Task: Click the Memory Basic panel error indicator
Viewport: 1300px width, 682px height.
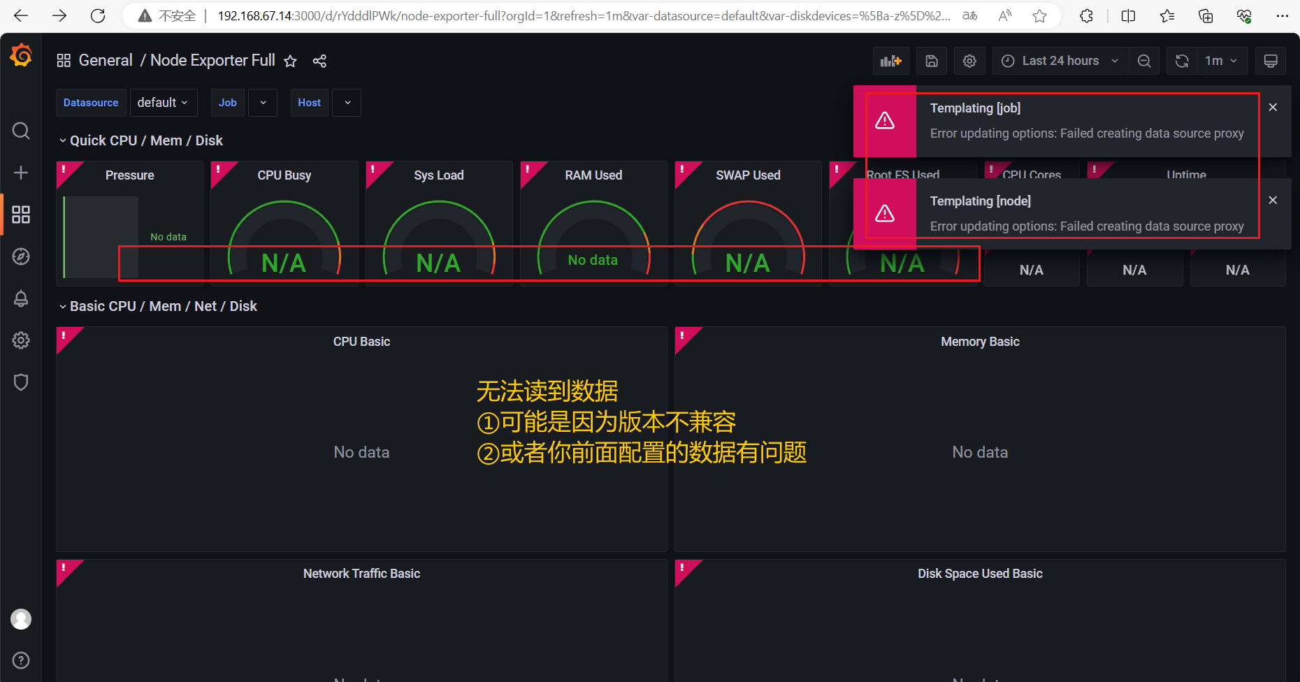Action: 684,335
